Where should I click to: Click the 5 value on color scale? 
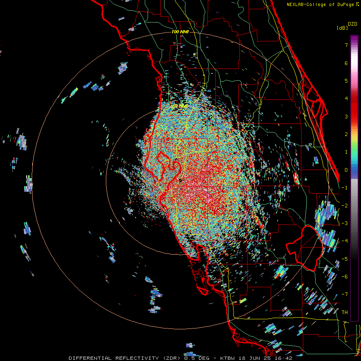click(346, 81)
